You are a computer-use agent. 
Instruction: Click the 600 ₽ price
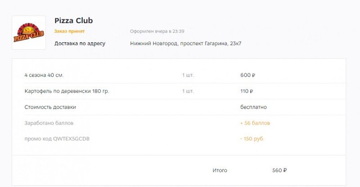pos(248,75)
